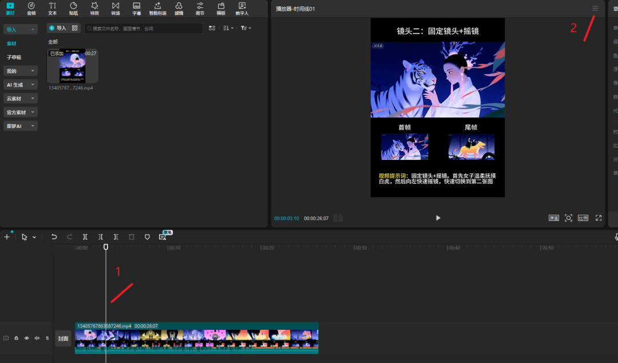Toggle the track lock icon

point(17,338)
